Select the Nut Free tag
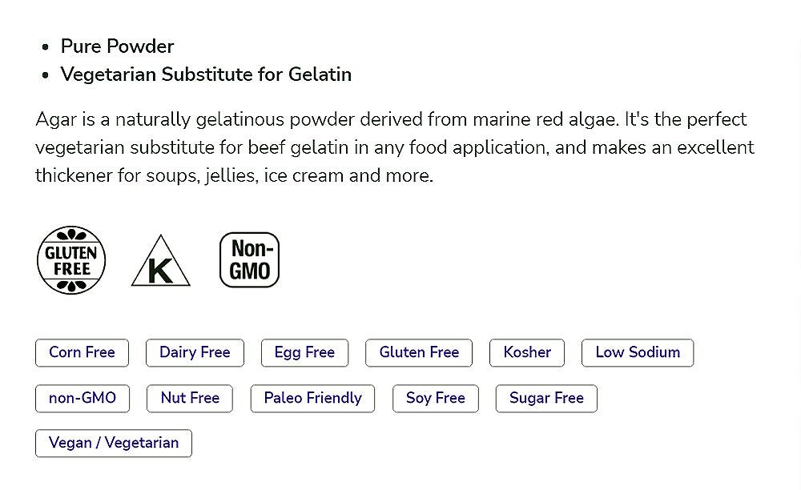801x490 pixels. (190, 398)
